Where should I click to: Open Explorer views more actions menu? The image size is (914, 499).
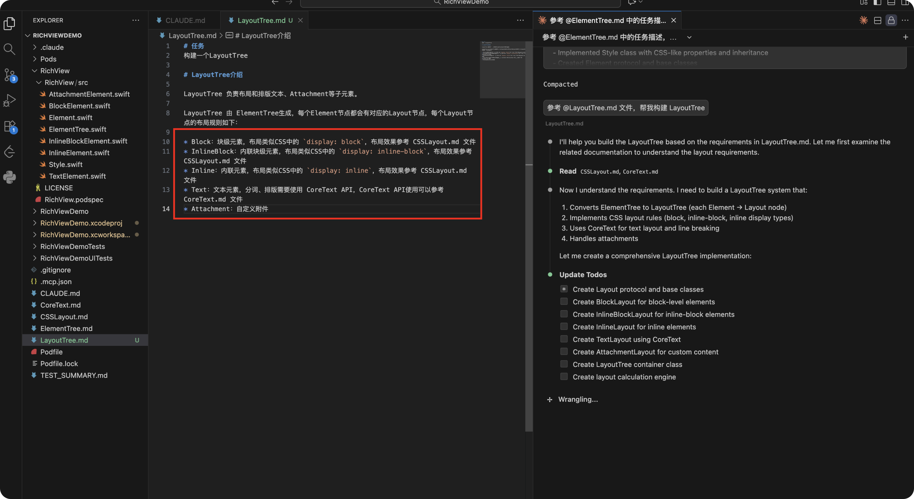pyautogui.click(x=136, y=20)
